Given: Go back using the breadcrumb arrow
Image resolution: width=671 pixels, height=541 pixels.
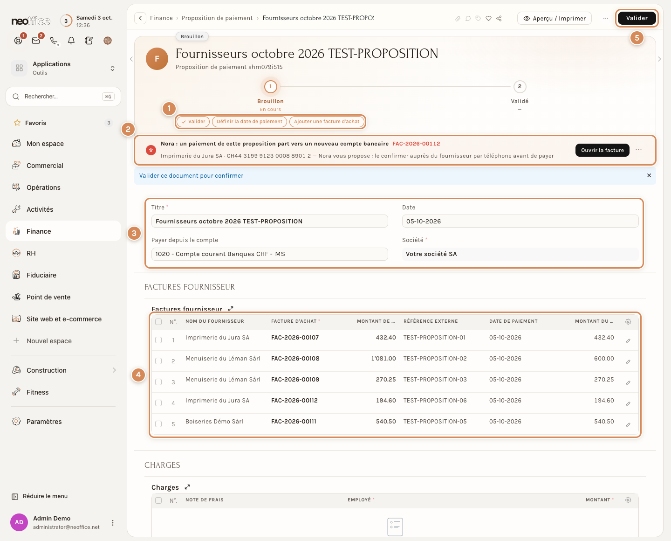Looking at the screenshot, I should (x=140, y=18).
